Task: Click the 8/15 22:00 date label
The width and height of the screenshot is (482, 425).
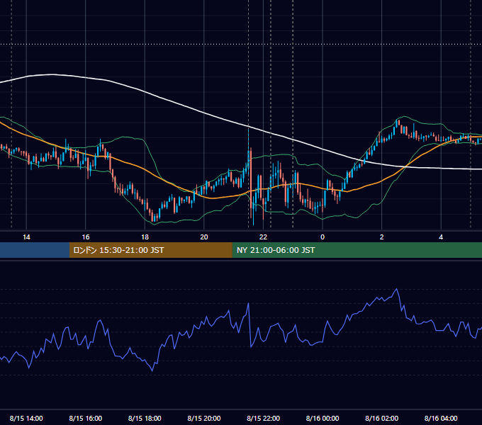Action: (x=264, y=418)
